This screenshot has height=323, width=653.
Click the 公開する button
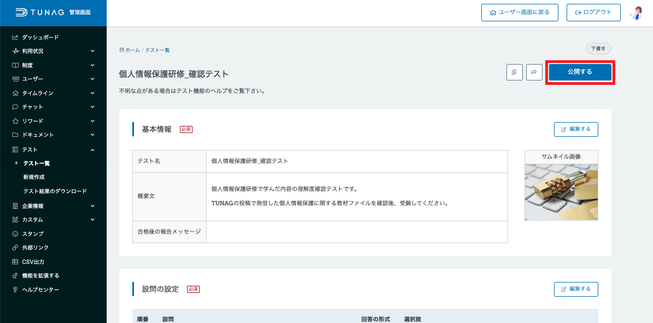coord(580,72)
